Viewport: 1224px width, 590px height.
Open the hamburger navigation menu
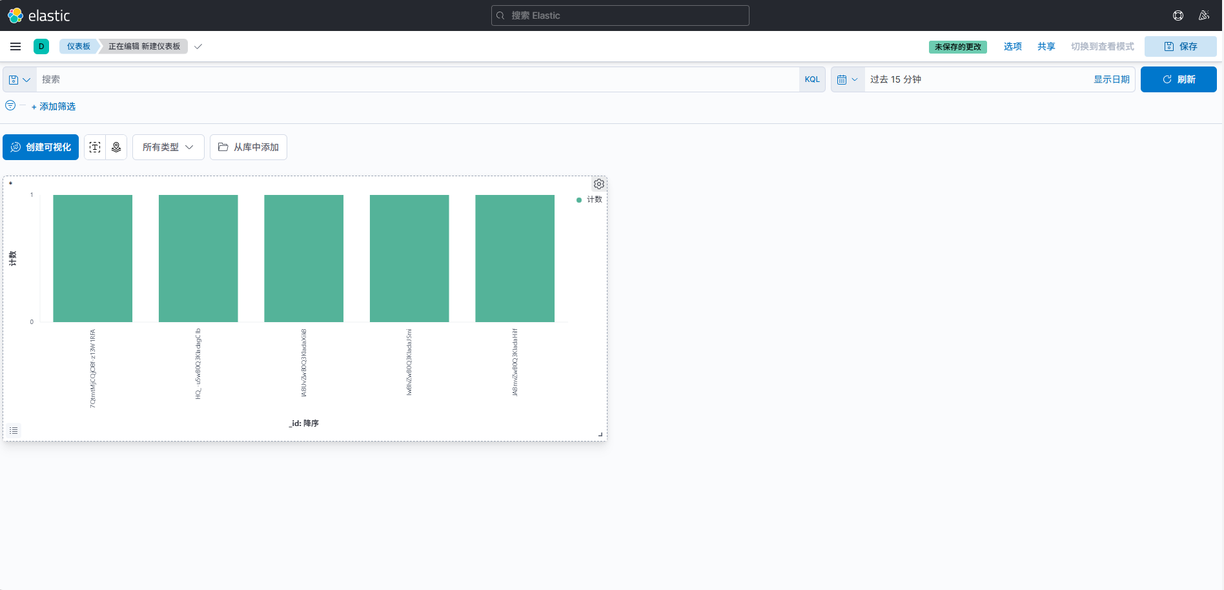pos(15,46)
